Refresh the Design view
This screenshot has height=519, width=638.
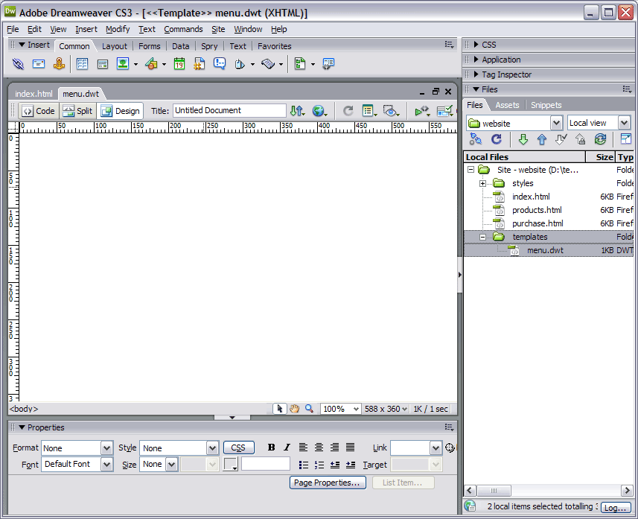tap(348, 111)
